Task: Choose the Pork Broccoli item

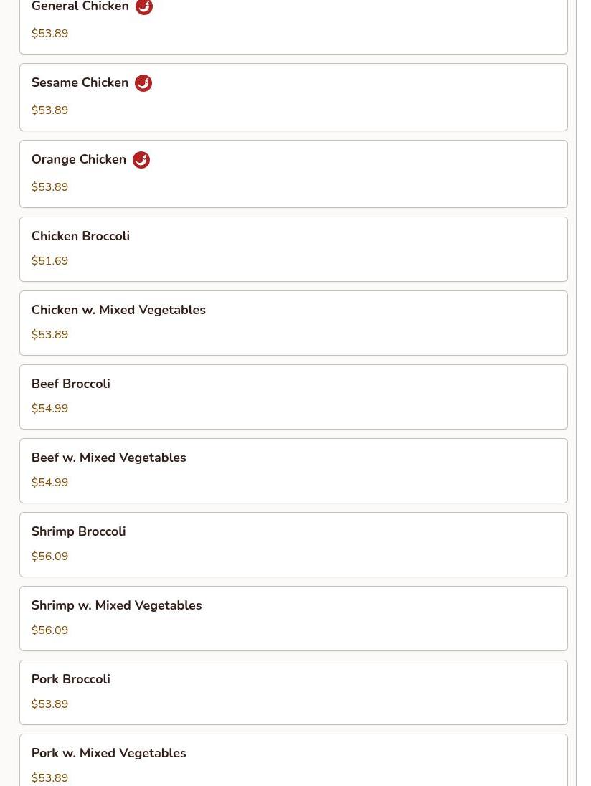Action: (293, 692)
